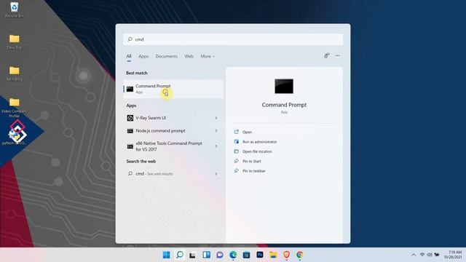
Task: Click the V-Ray Swarm UI app icon
Action: coord(130,118)
